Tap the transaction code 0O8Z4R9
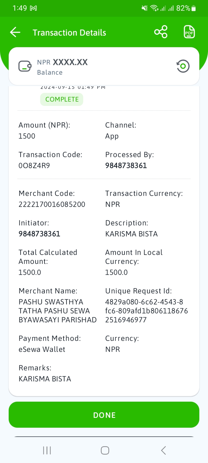The image size is (208, 463). tap(34, 166)
